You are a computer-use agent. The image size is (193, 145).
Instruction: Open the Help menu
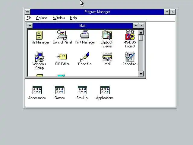pos(73,18)
